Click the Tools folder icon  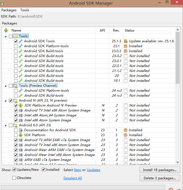[15, 36]
